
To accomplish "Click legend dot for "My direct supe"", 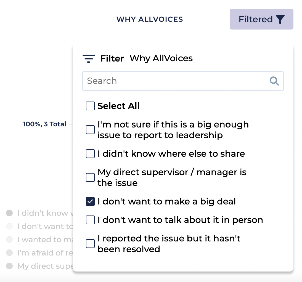I will tap(10, 266).
